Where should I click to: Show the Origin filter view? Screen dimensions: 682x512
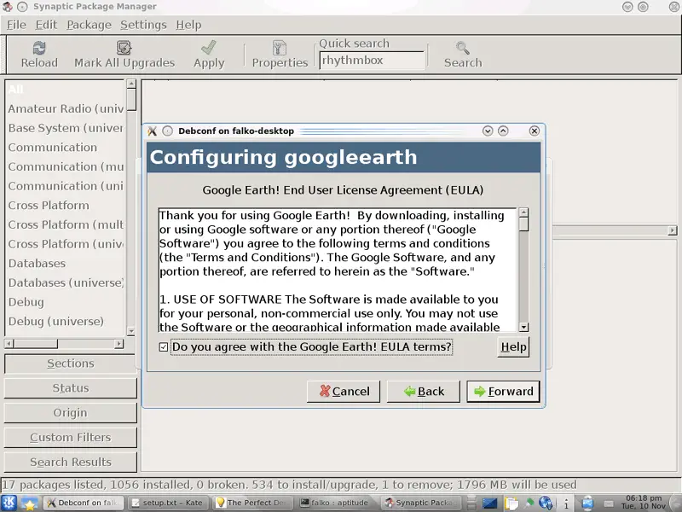pos(71,413)
